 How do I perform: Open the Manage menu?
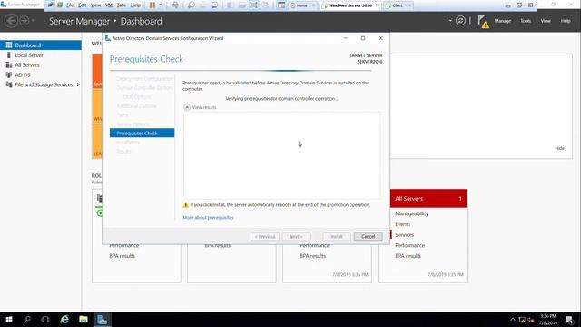point(502,21)
